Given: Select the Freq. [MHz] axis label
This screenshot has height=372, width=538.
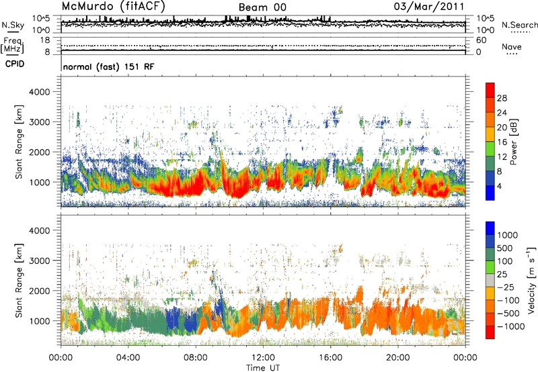Looking at the screenshot, I should click(x=13, y=46).
